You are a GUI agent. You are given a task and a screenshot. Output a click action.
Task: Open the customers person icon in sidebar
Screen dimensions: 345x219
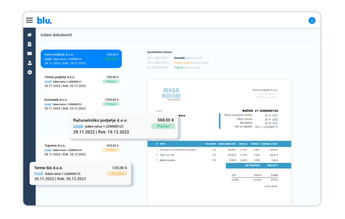tap(29, 63)
